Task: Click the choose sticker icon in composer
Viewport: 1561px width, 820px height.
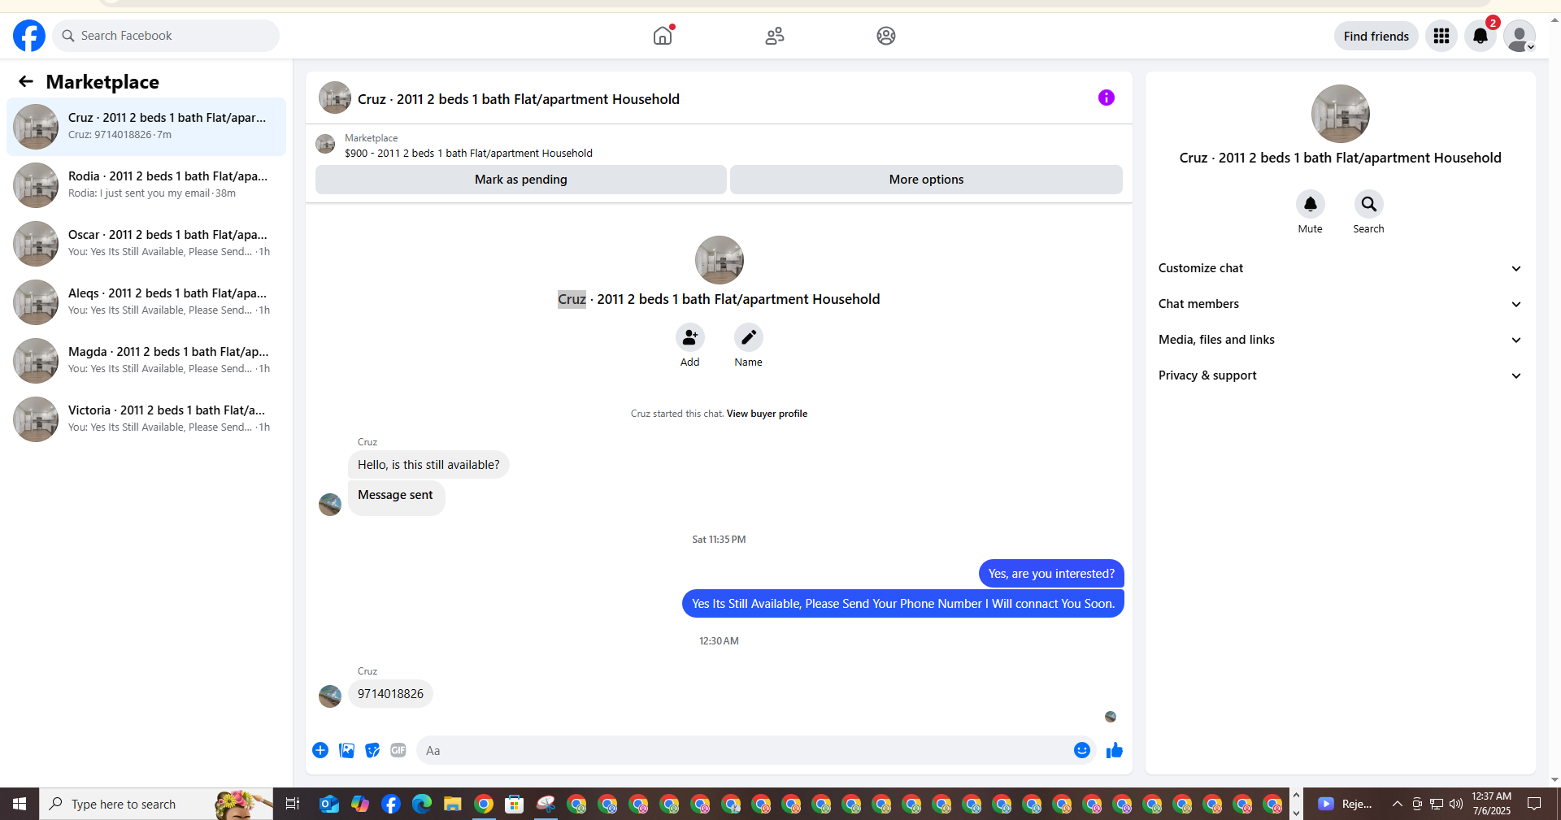Action: 372,750
